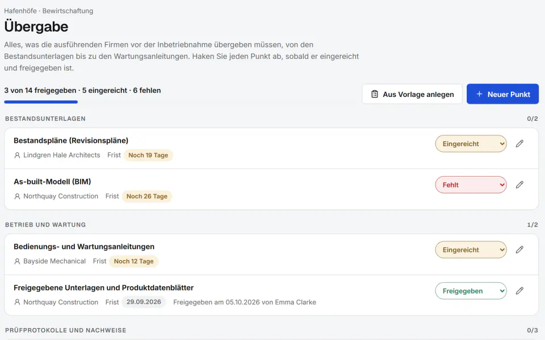Click the Bayside Mechanical company name
The image size is (545, 340).
[54, 261]
